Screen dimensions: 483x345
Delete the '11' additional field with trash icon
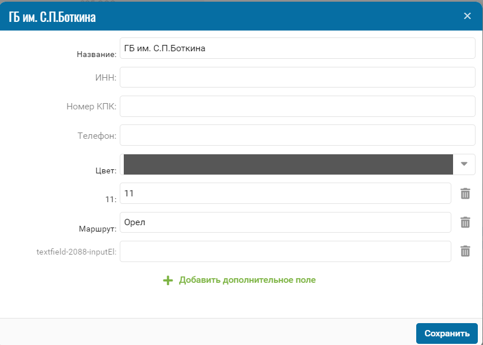pyautogui.click(x=465, y=194)
